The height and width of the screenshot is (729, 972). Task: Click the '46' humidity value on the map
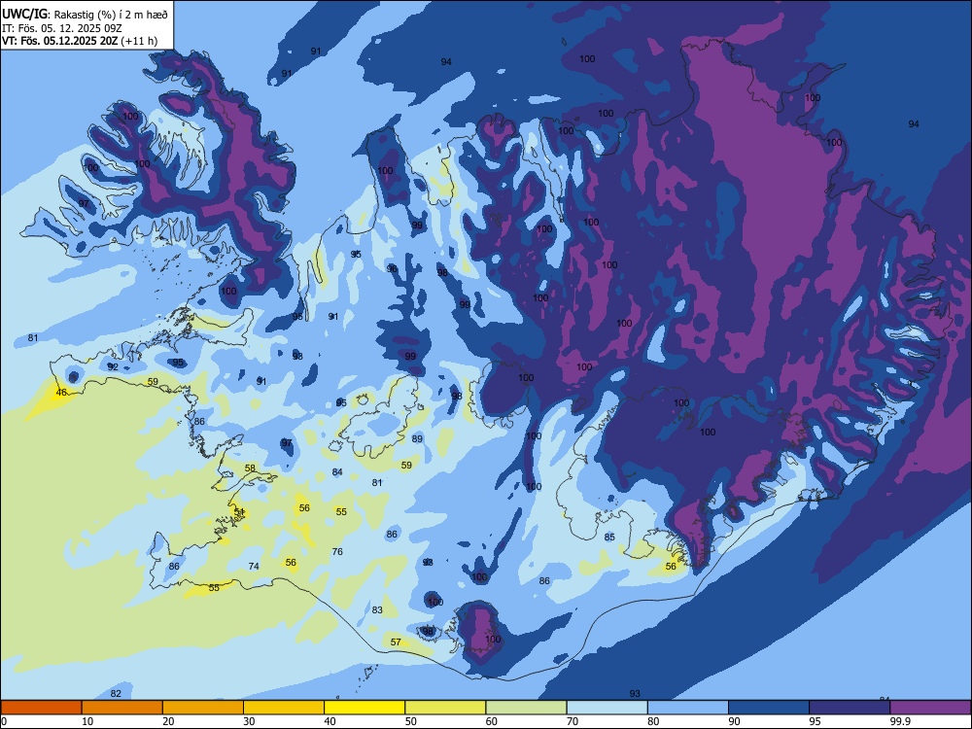tap(60, 393)
